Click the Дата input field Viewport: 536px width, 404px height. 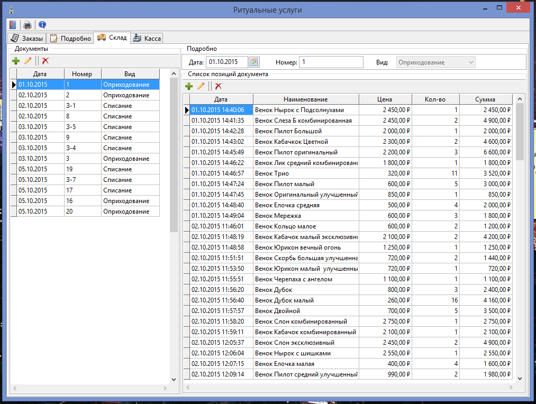point(226,62)
